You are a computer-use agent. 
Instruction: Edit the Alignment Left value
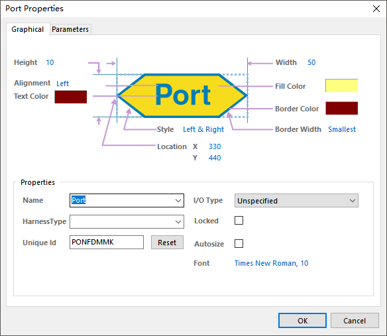pos(63,84)
